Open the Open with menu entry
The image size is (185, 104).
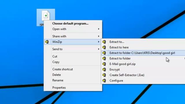(x=73, y=29)
